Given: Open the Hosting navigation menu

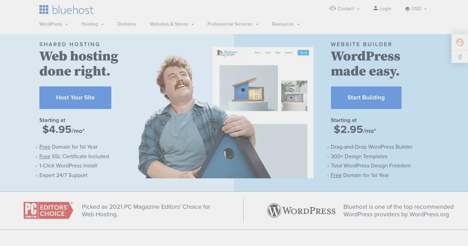Looking at the screenshot, I should (x=90, y=24).
